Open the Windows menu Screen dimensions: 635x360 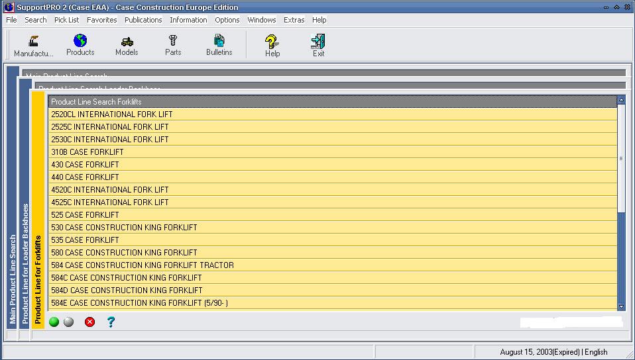262,20
